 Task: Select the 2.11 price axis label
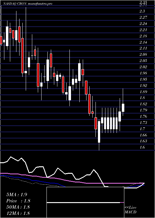coord(143,48)
